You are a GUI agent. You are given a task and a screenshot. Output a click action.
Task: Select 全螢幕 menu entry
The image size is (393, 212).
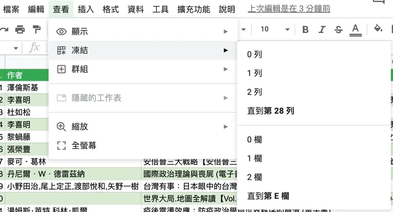tap(143, 146)
